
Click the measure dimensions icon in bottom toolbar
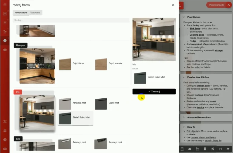pos(220,149)
